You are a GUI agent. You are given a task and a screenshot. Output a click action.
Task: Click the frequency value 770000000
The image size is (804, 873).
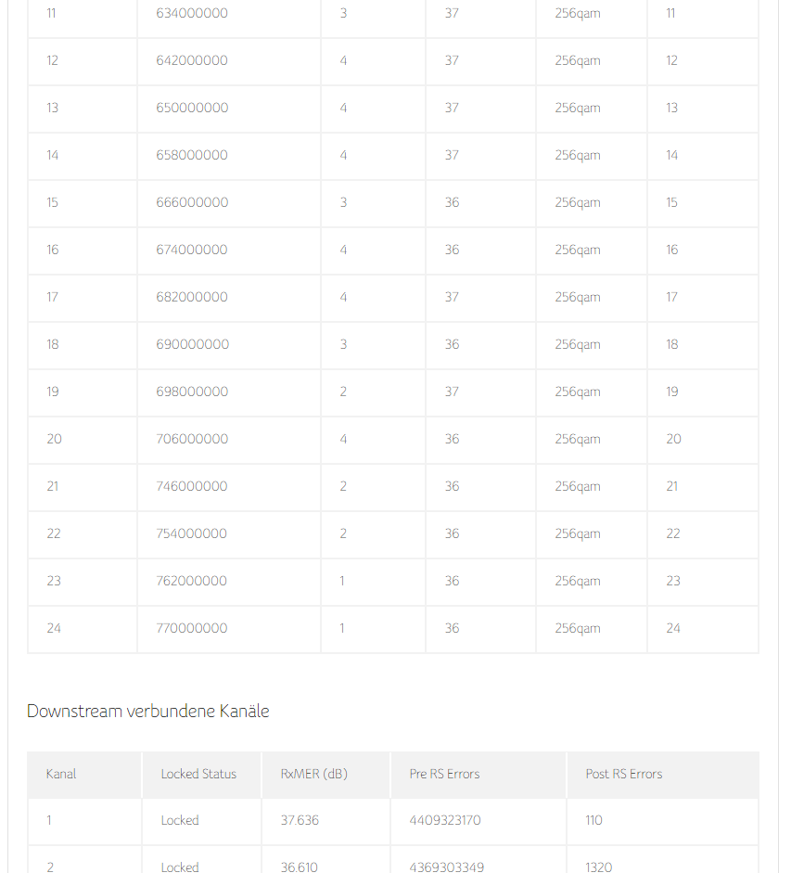(x=192, y=629)
